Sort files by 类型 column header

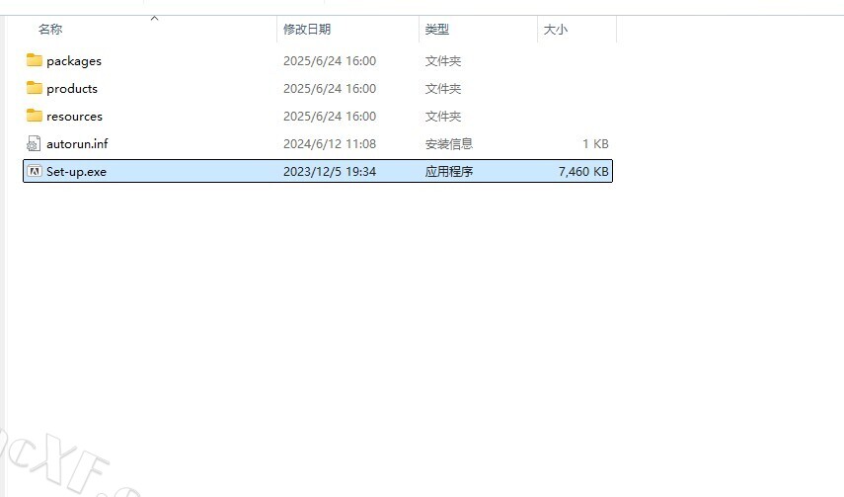[x=436, y=29]
